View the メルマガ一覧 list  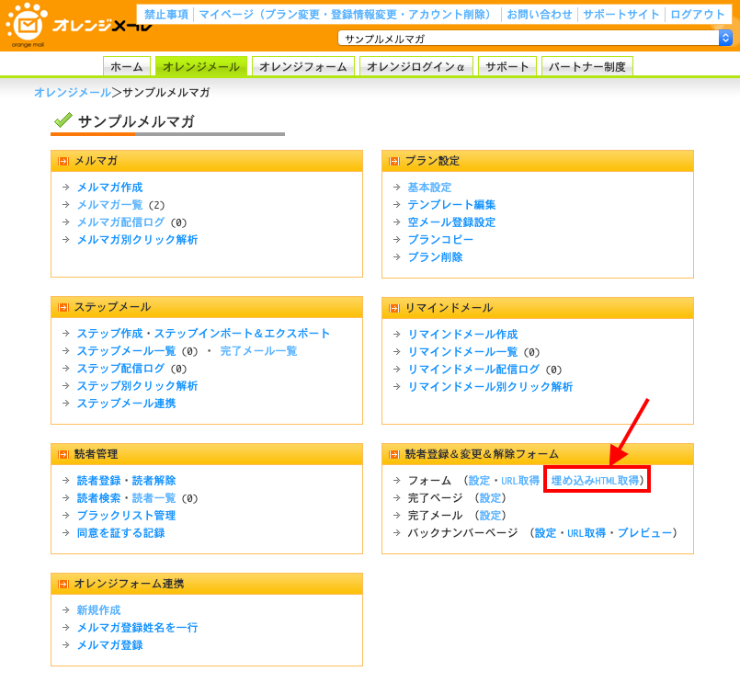110,205
